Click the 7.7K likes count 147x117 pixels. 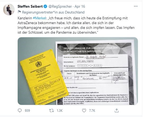[x=92, y=111]
